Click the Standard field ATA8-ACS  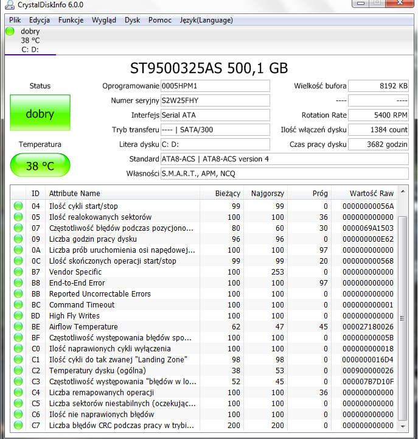[285, 159]
